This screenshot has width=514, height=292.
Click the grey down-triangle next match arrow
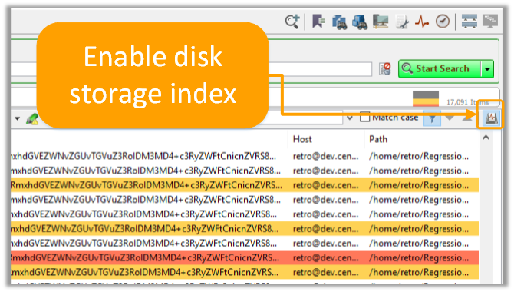coord(450,118)
